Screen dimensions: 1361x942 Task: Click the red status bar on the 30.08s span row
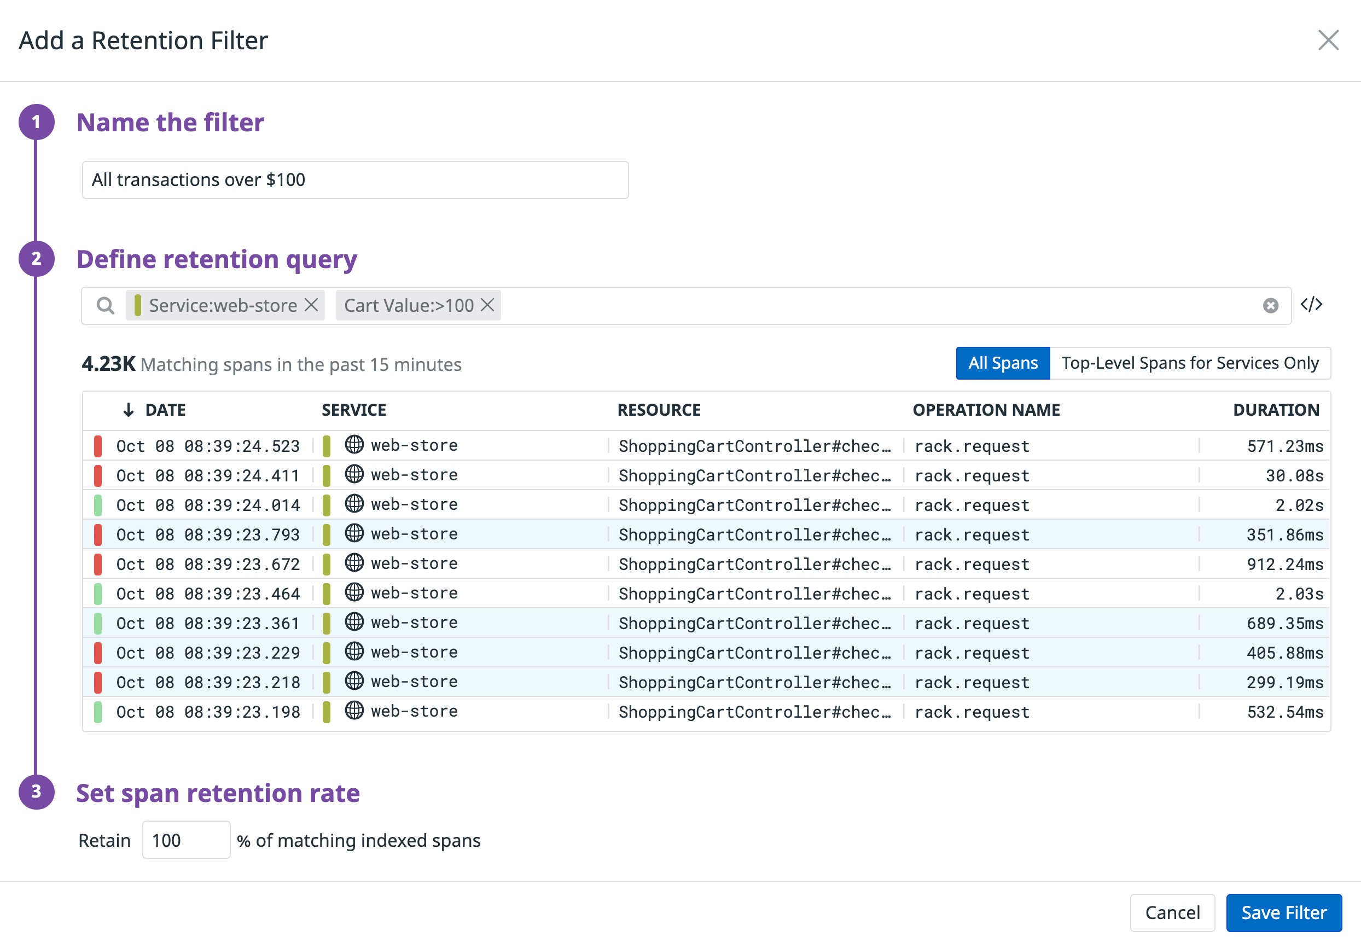(98, 475)
